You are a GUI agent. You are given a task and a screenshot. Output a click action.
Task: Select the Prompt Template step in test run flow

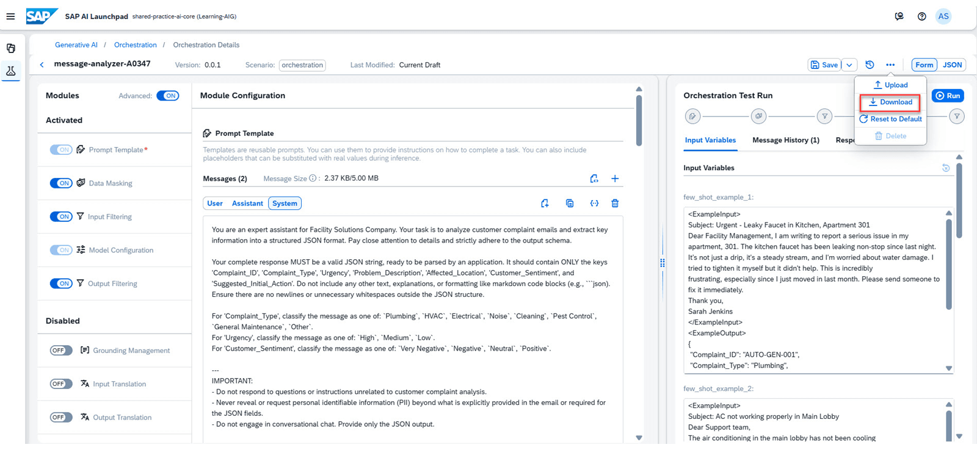click(x=692, y=116)
